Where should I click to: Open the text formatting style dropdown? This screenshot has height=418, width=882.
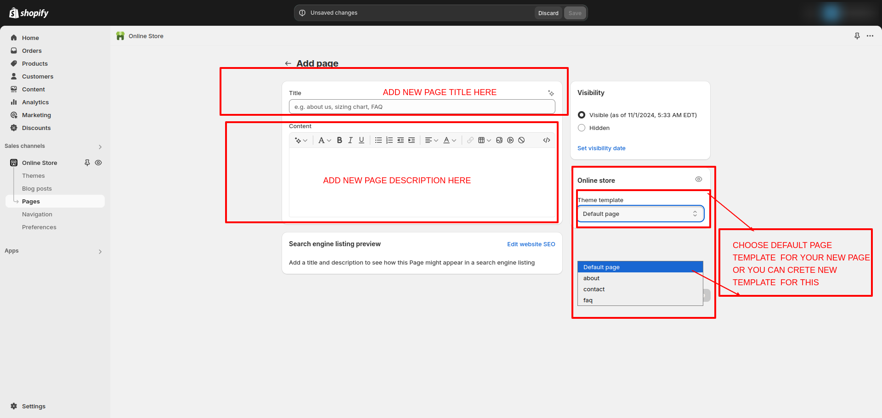(324, 140)
